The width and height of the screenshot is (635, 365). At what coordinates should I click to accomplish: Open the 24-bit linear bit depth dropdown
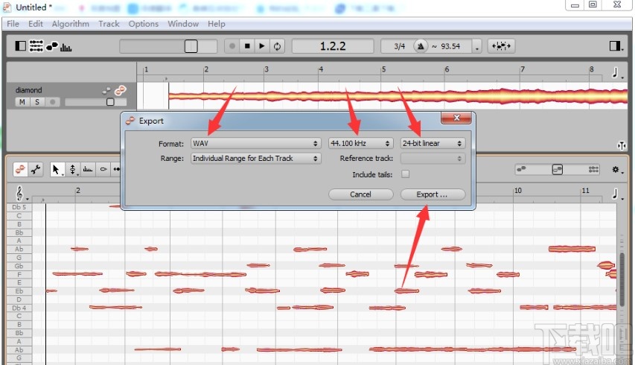pyautogui.click(x=433, y=143)
